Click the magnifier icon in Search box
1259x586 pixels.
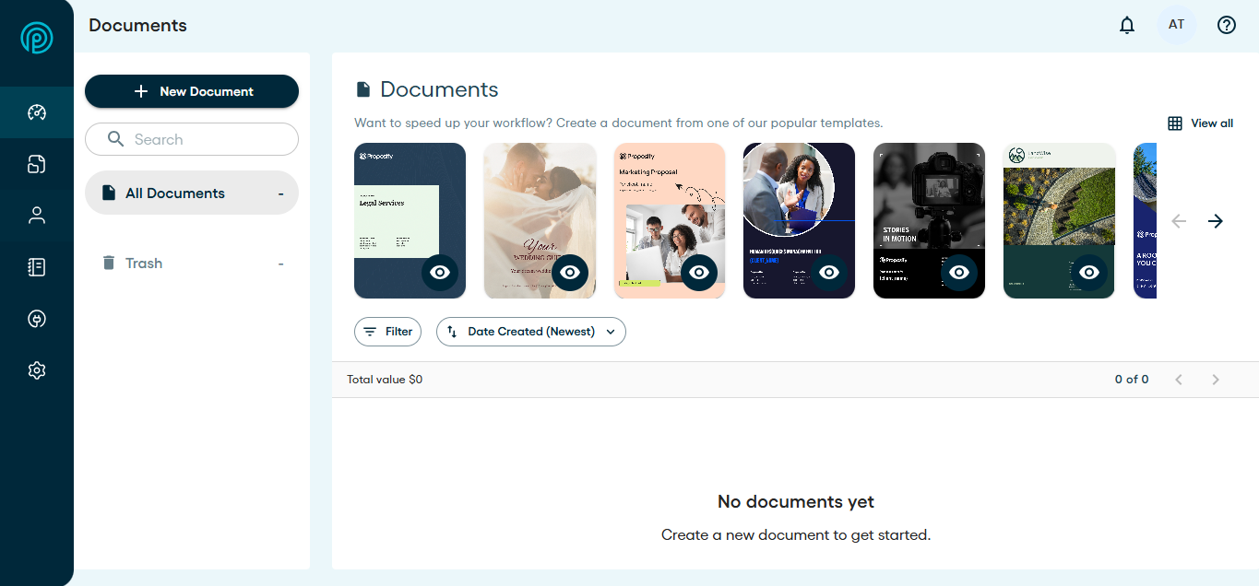[x=115, y=139]
